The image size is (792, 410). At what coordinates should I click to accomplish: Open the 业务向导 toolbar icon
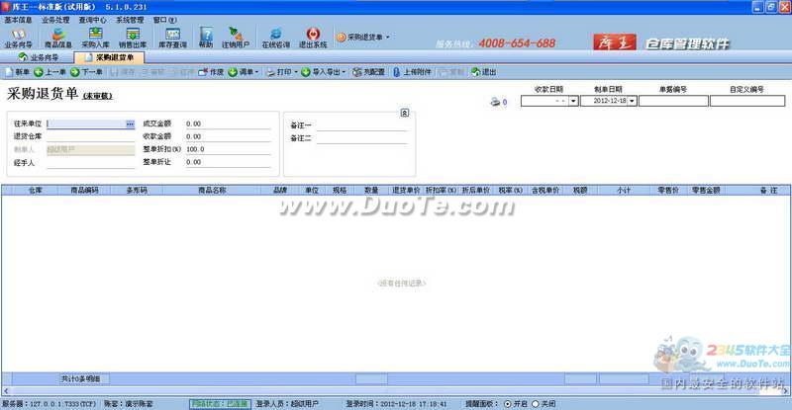18,38
